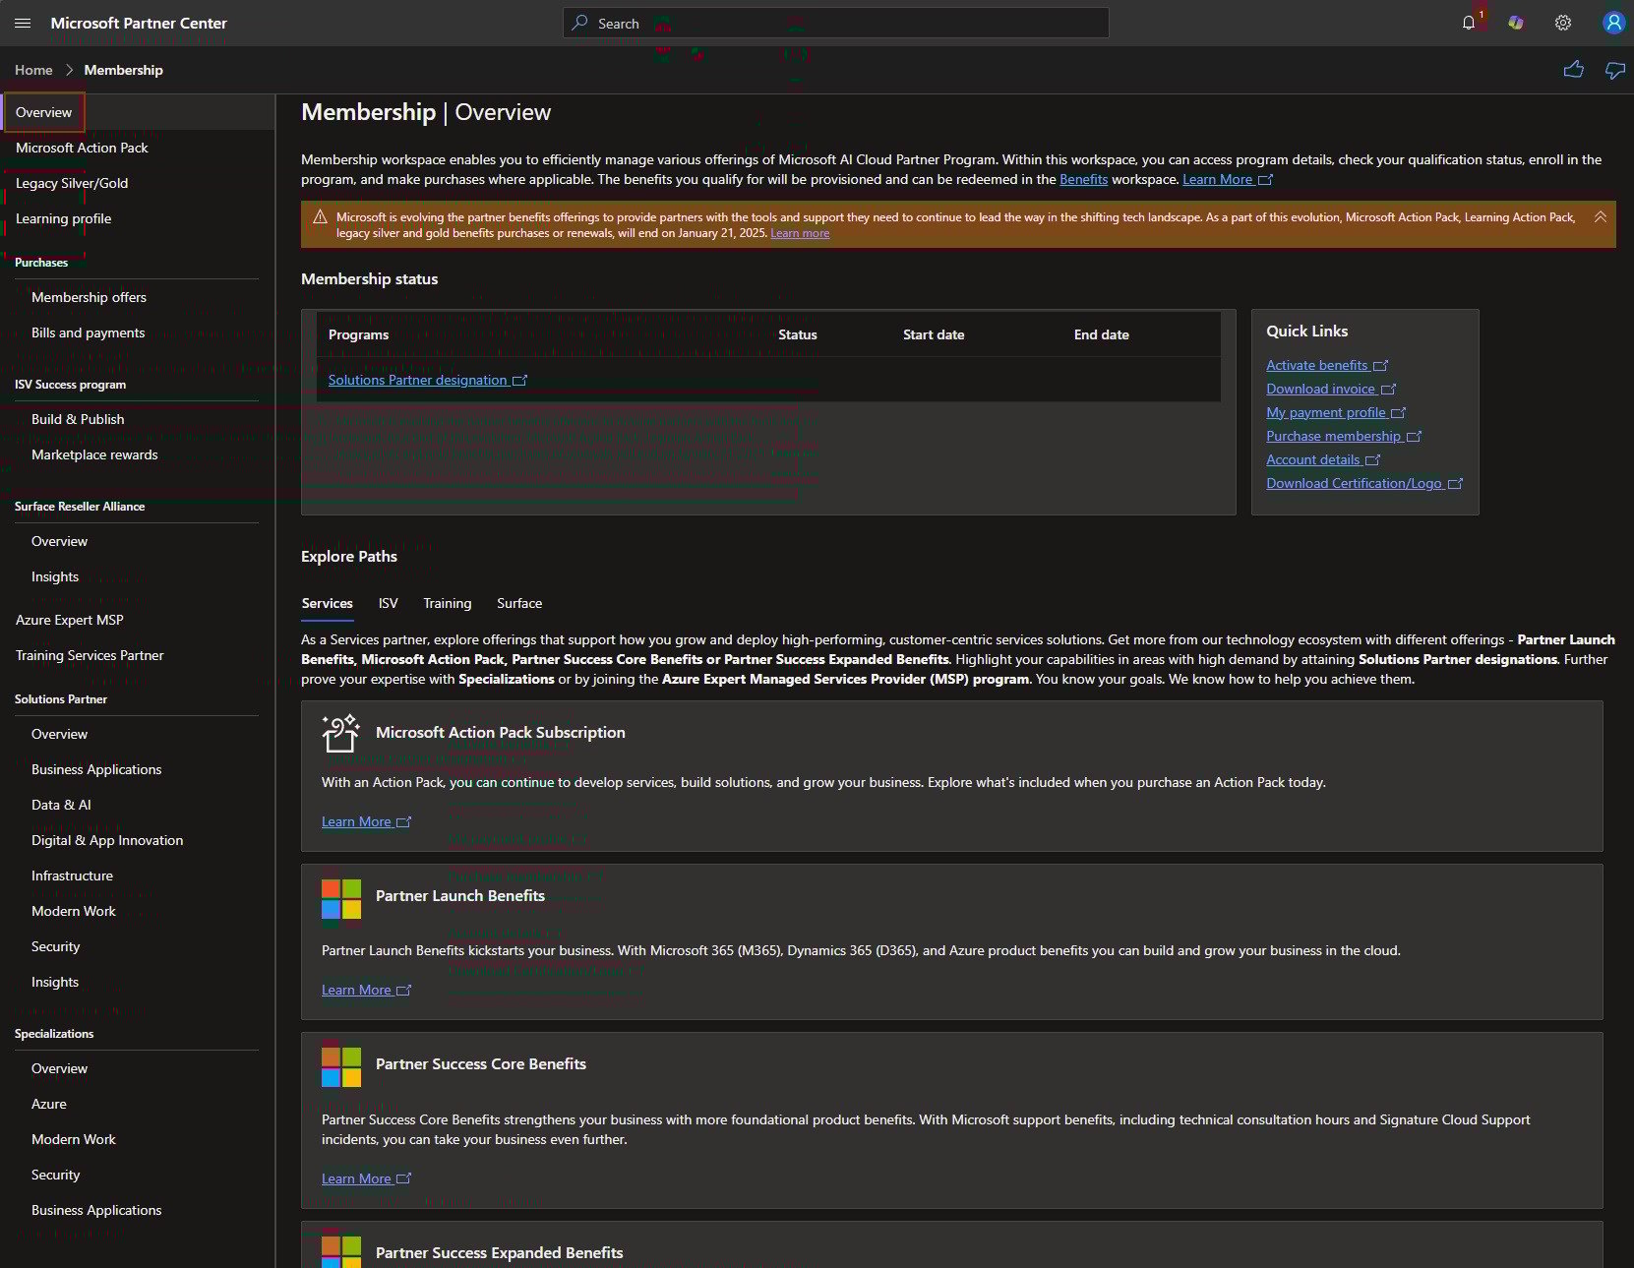Viewport: 1634px width, 1268px height.
Task: Launch the Copilot icon in header
Action: pyautogui.click(x=1516, y=23)
